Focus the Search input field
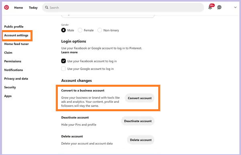 123,7
